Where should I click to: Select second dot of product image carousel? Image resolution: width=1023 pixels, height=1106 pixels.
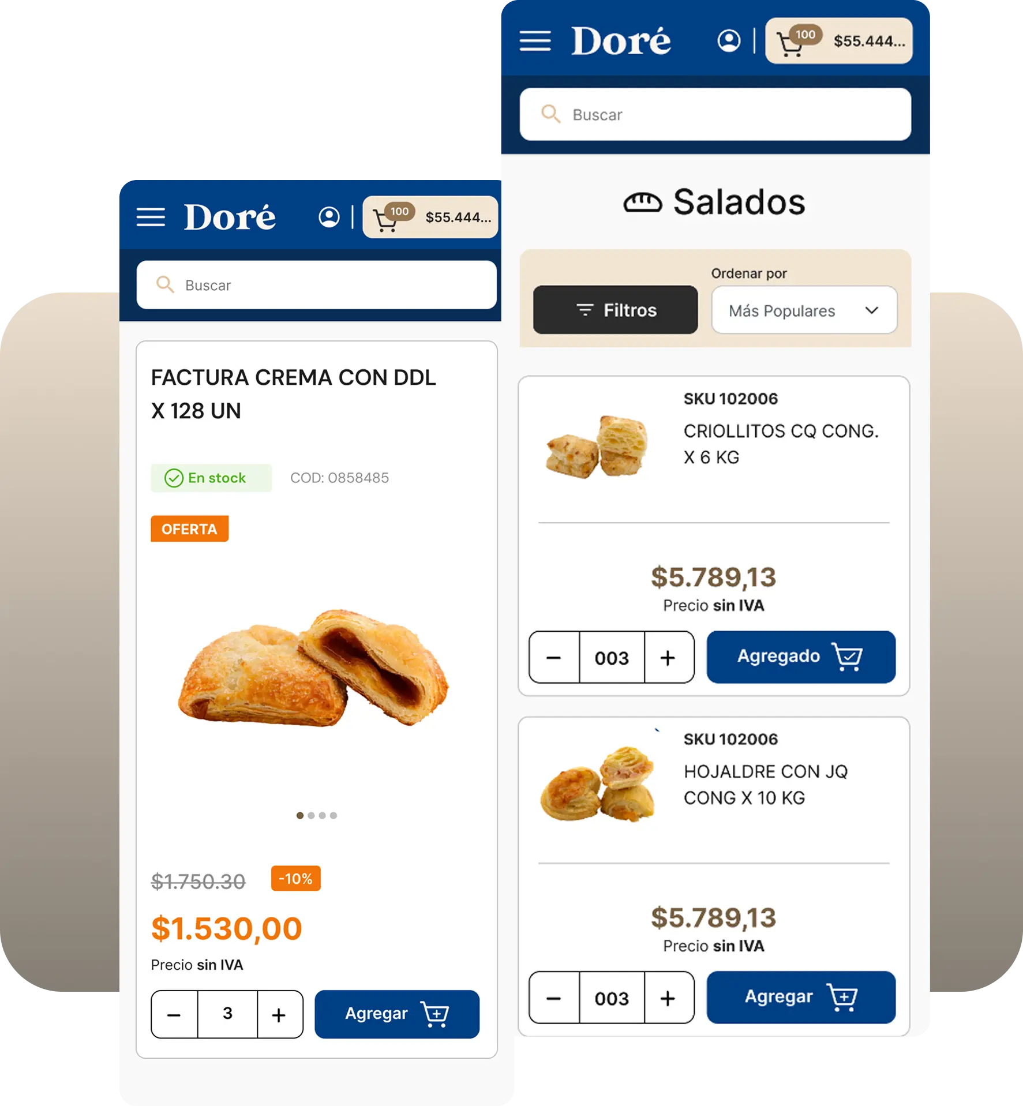(x=311, y=815)
